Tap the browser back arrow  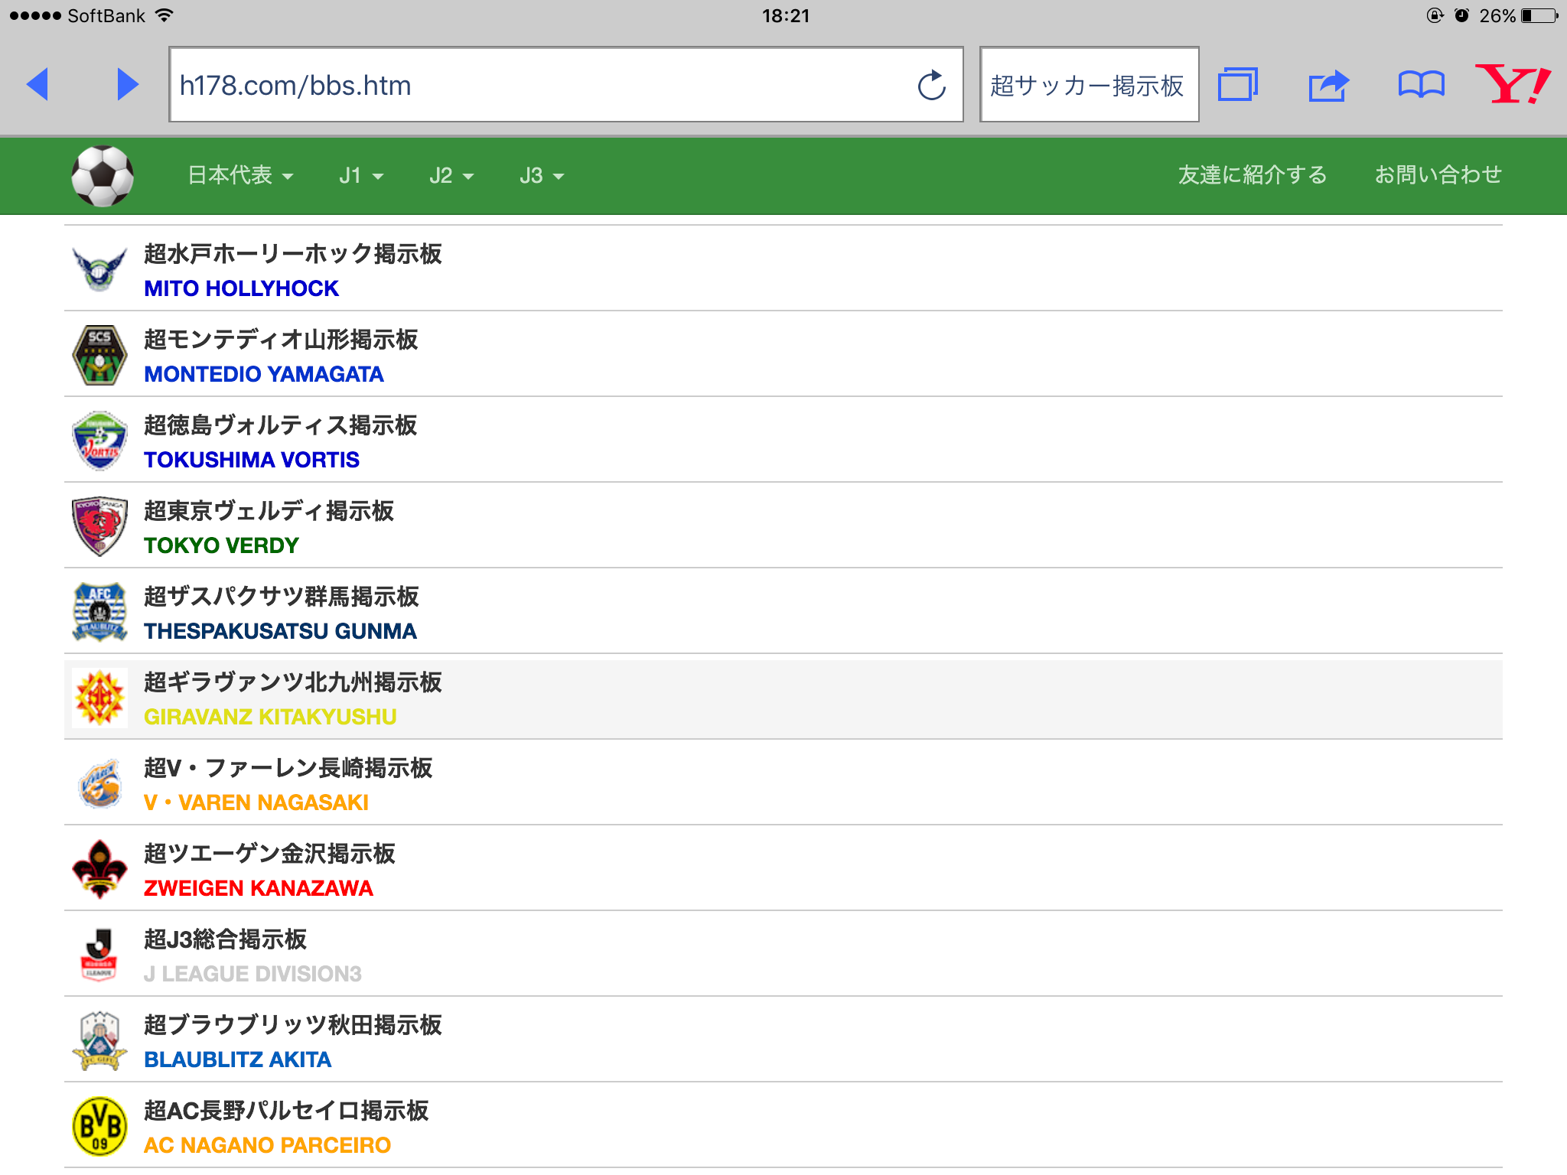[37, 84]
